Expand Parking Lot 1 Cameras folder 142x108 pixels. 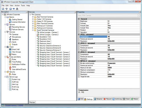[x=33, y=26]
